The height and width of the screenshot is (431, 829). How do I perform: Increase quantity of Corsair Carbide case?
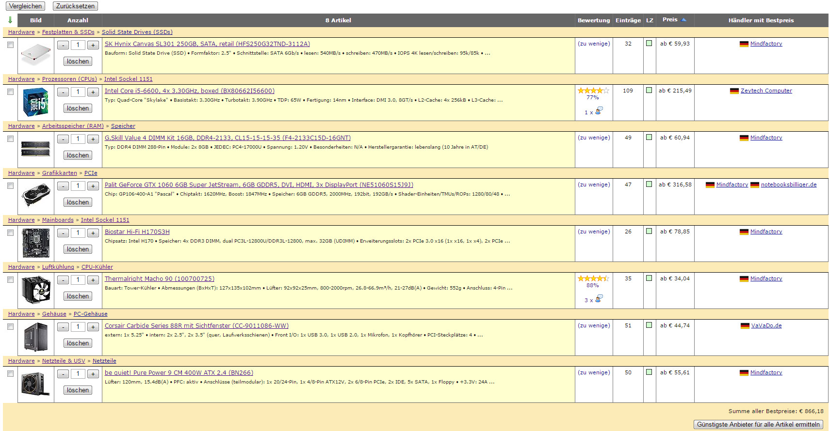(93, 327)
